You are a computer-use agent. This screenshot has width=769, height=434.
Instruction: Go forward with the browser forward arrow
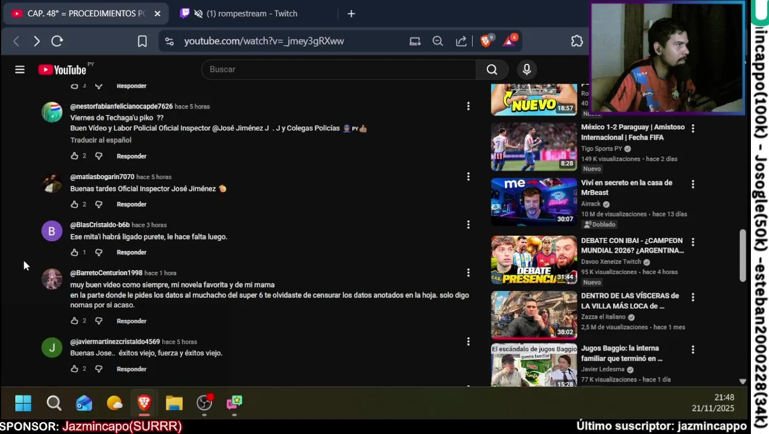click(x=37, y=41)
